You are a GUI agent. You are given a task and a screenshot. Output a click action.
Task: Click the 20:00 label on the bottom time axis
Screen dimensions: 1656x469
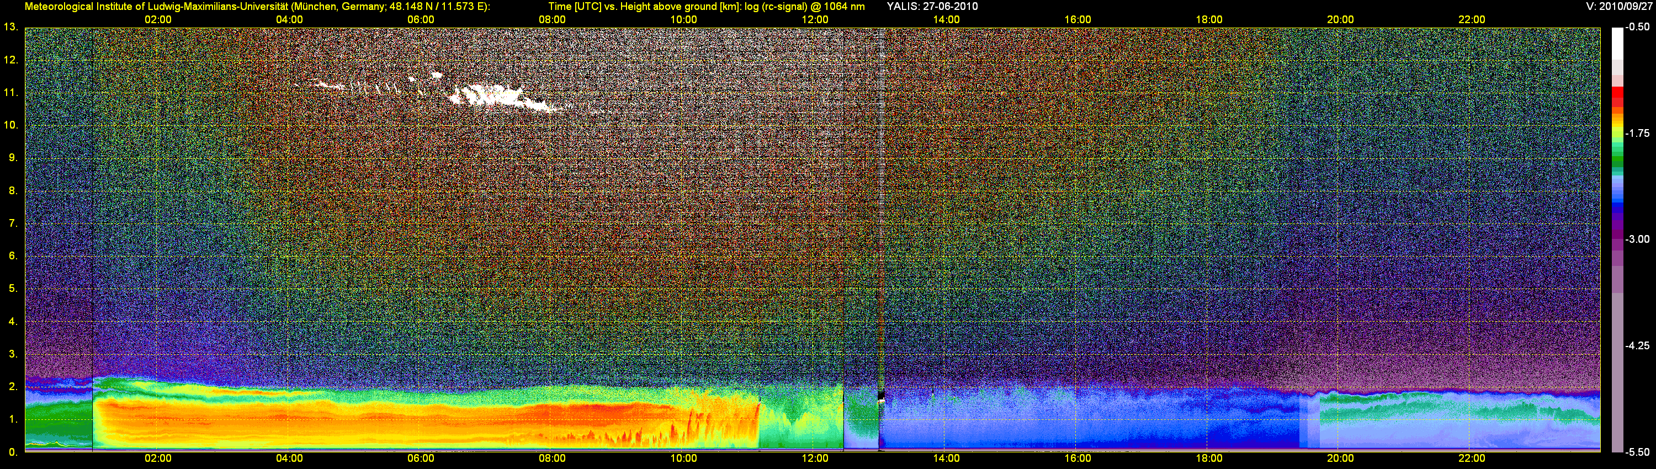[1340, 459]
